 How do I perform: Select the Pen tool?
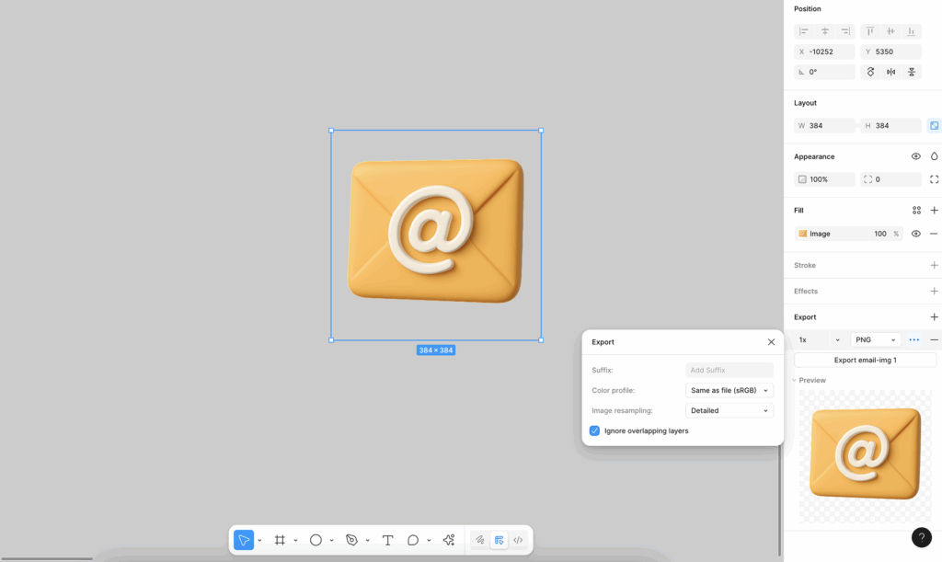(351, 540)
